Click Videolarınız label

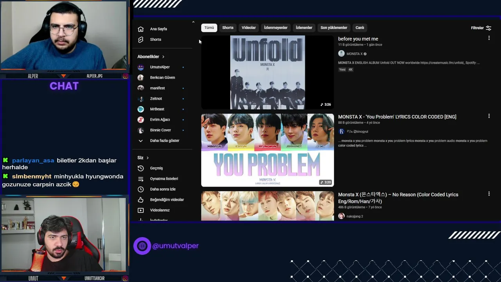coord(160,210)
